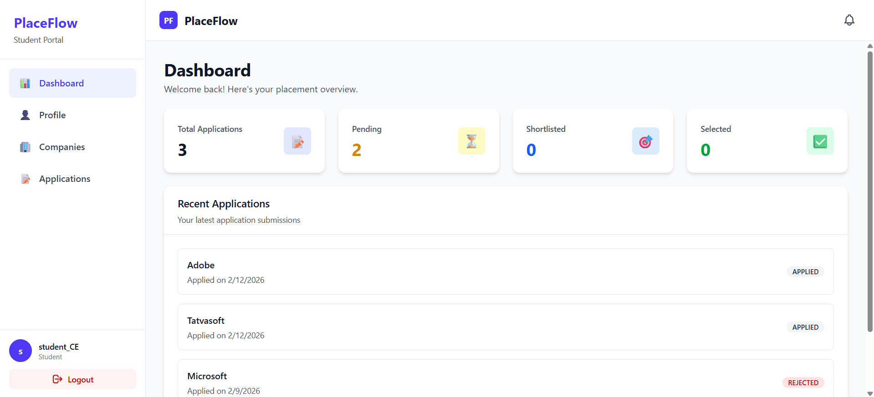Click the Student Portal subtitle

[39, 40]
